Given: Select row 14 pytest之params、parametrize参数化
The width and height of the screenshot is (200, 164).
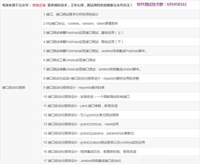Looking at the screenshot, I should [121, 133].
